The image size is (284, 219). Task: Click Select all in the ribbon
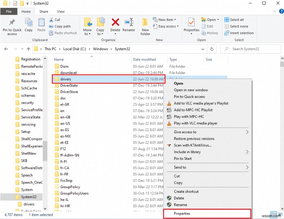pos(234,20)
